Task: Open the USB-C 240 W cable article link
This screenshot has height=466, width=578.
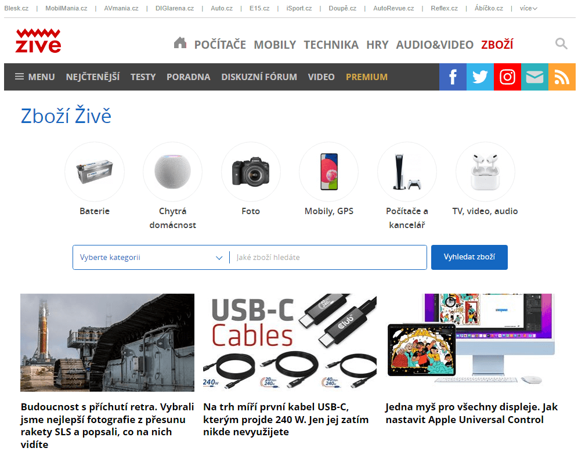Action: pos(286,419)
